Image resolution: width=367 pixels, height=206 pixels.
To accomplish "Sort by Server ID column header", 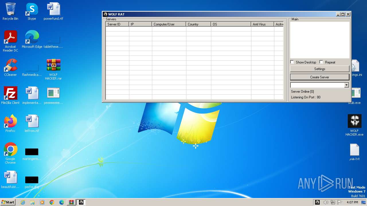I will (117, 24).
